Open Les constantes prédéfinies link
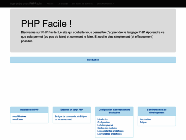This screenshot has width=186, height=140. point(110,131)
